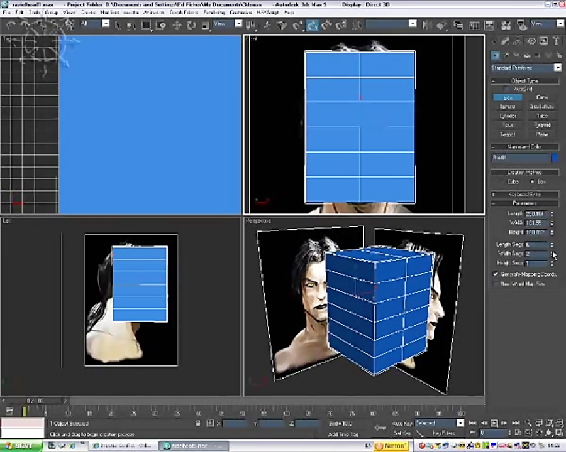Toggle Generate Mapping Coords checkbox
Image resolution: width=566 pixels, height=452 pixels.
pos(496,274)
